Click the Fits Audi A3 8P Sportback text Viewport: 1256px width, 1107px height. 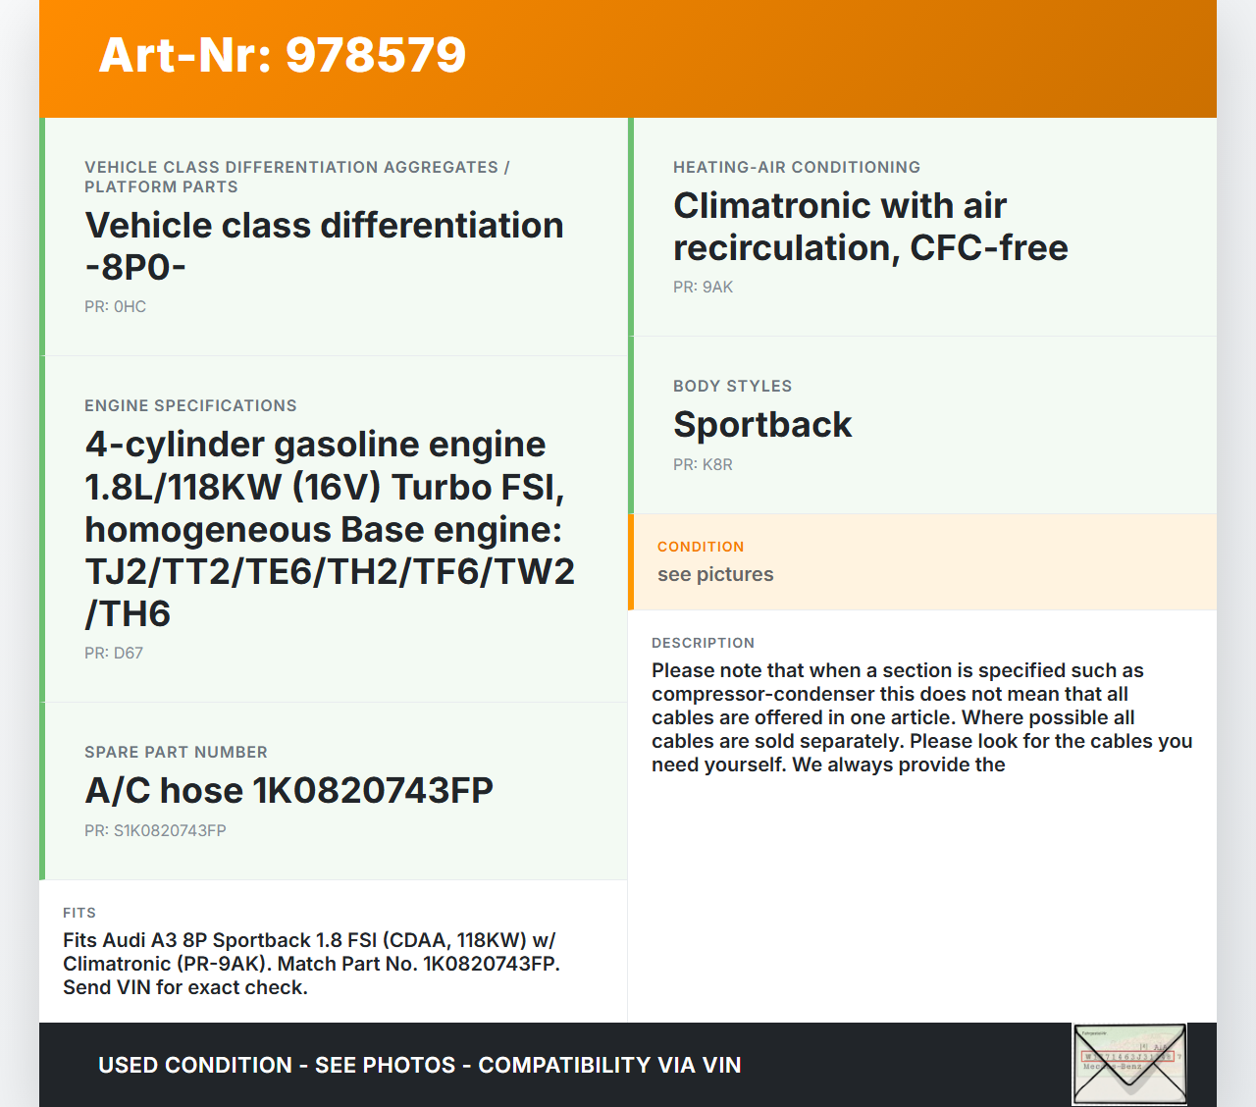311,964
